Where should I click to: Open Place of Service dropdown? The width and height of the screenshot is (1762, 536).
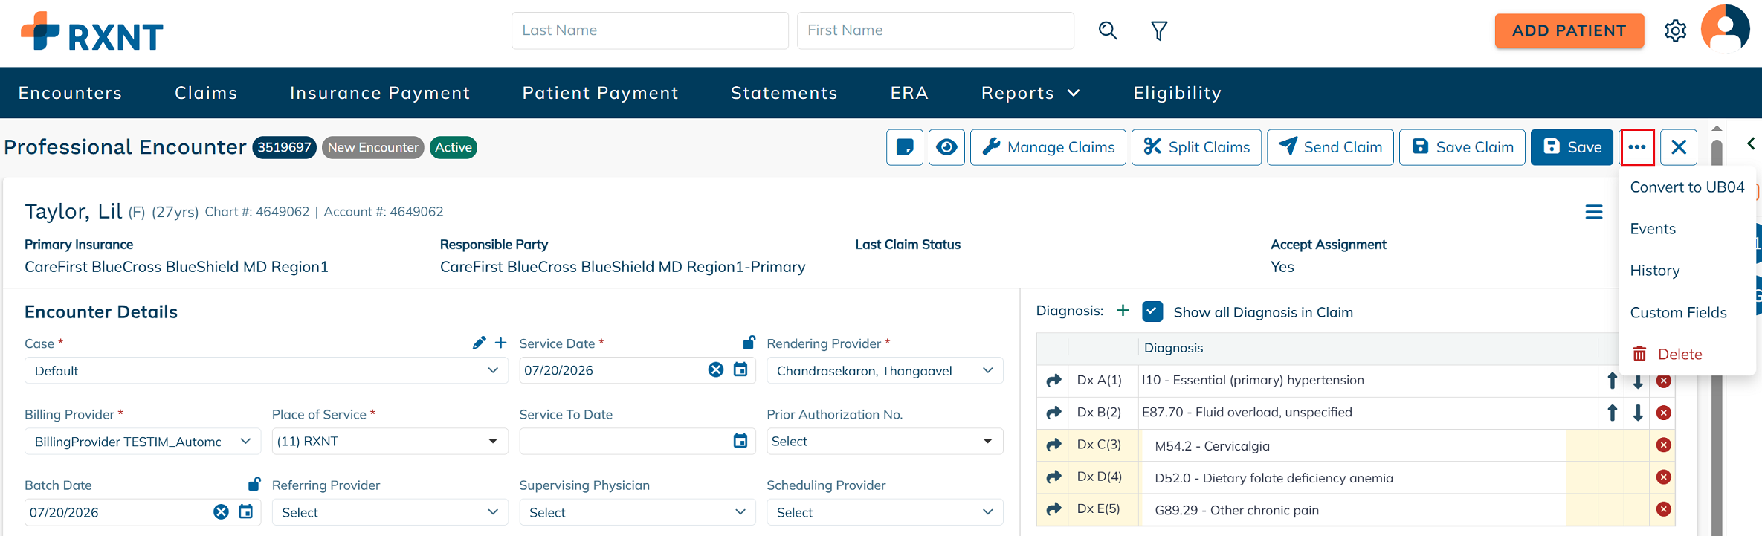[390, 442]
